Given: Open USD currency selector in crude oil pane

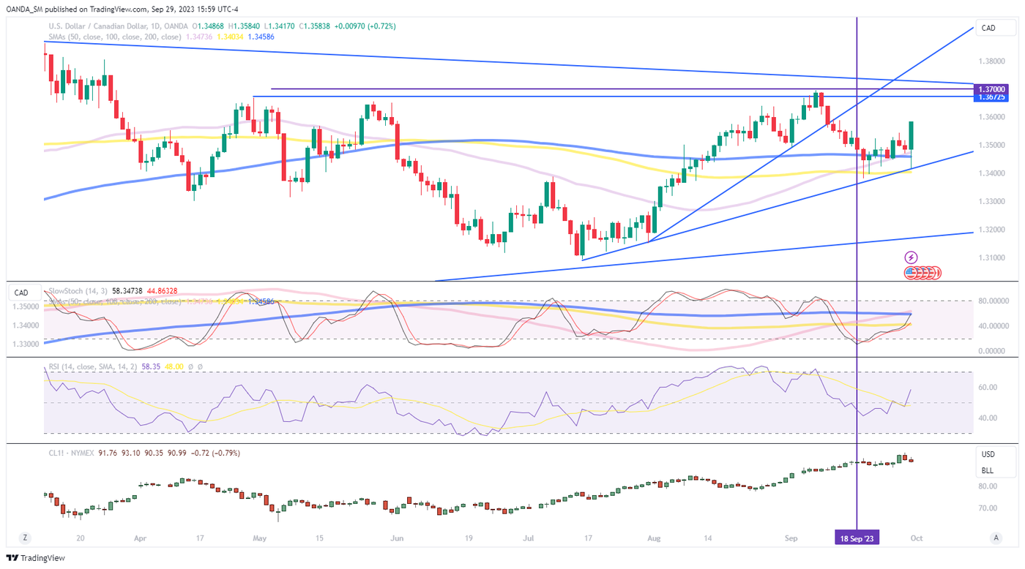Looking at the screenshot, I should click(988, 454).
